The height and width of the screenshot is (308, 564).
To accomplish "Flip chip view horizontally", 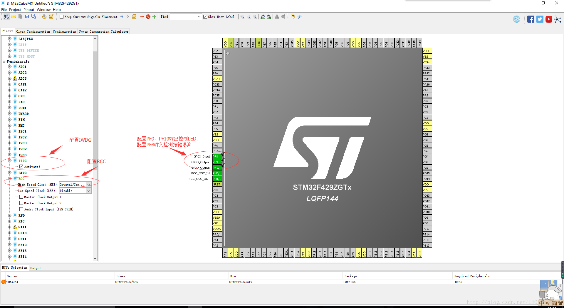I will pos(277,17).
